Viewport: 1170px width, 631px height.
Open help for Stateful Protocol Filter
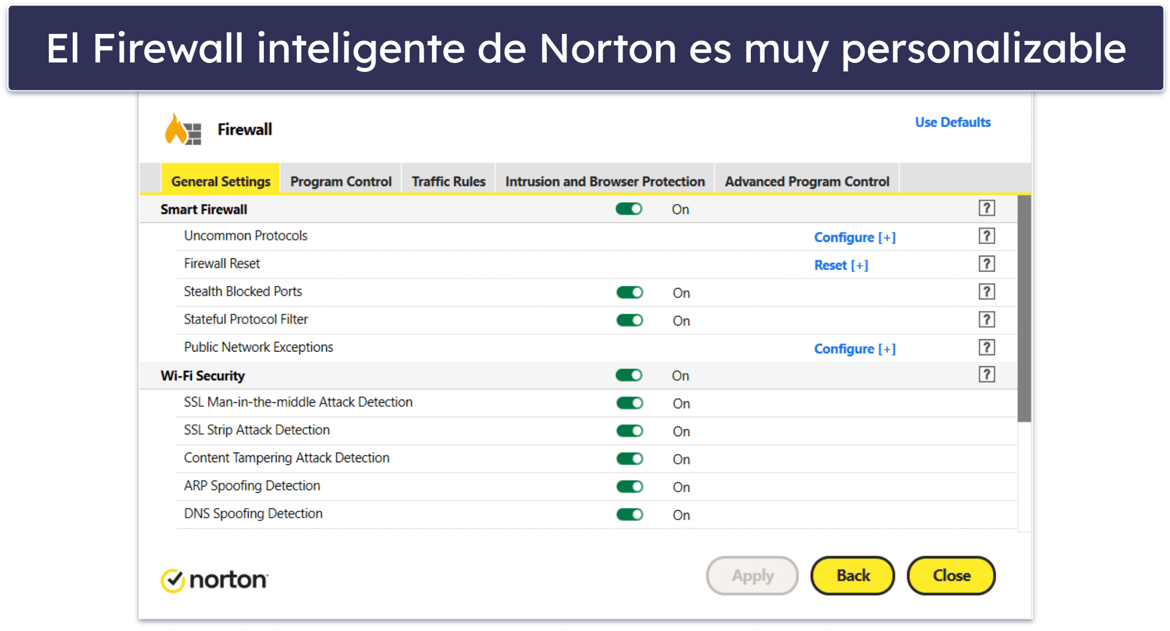[x=986, y=320]
